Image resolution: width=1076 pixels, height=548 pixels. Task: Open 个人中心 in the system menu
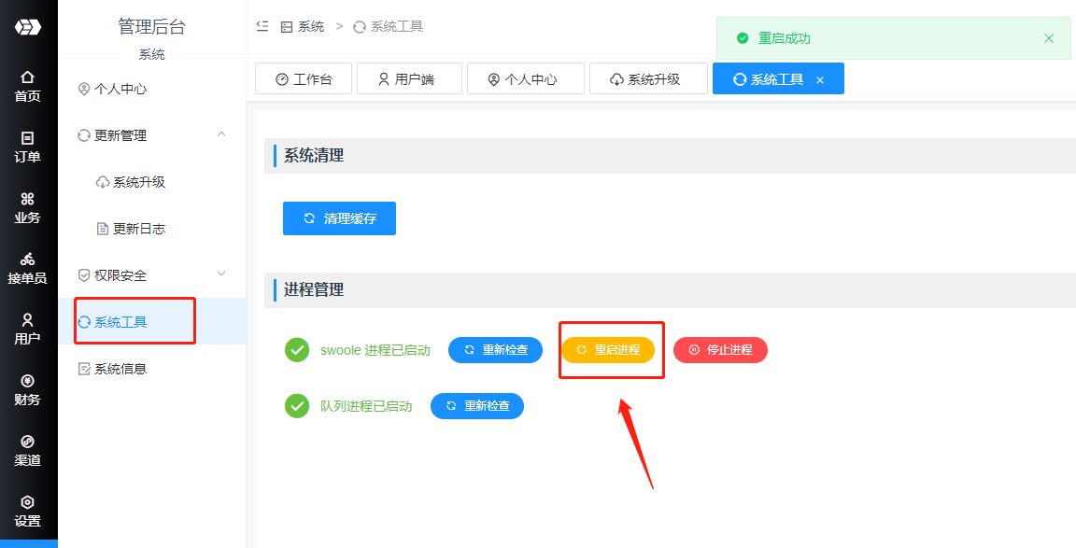(151, 90)
